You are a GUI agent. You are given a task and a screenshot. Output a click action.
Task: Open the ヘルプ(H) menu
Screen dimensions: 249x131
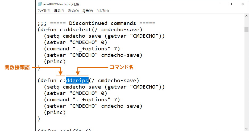click(x=103, y=11)
